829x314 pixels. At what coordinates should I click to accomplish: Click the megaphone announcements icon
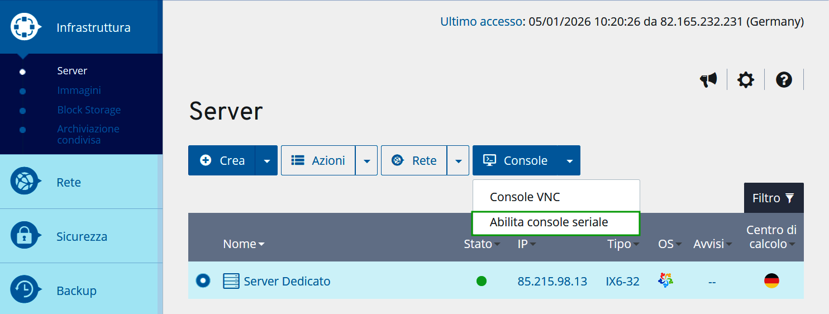point(708,80)
